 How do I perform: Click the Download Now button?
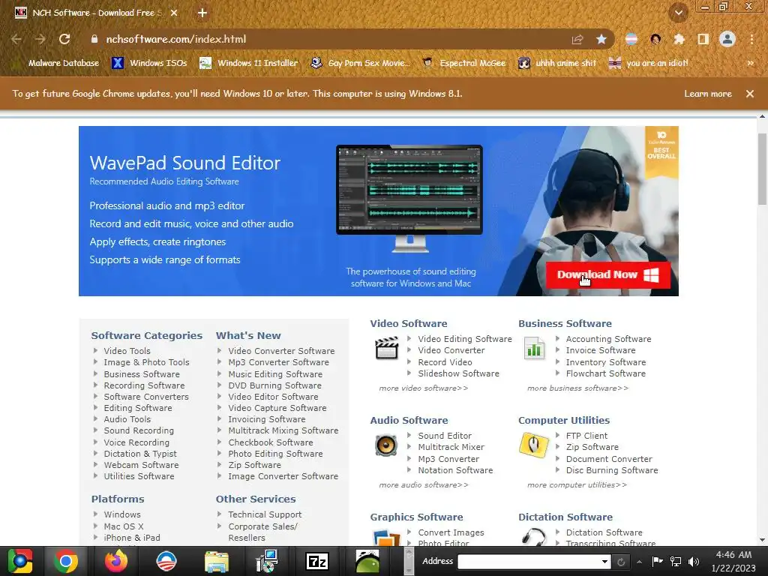[607, 274]
